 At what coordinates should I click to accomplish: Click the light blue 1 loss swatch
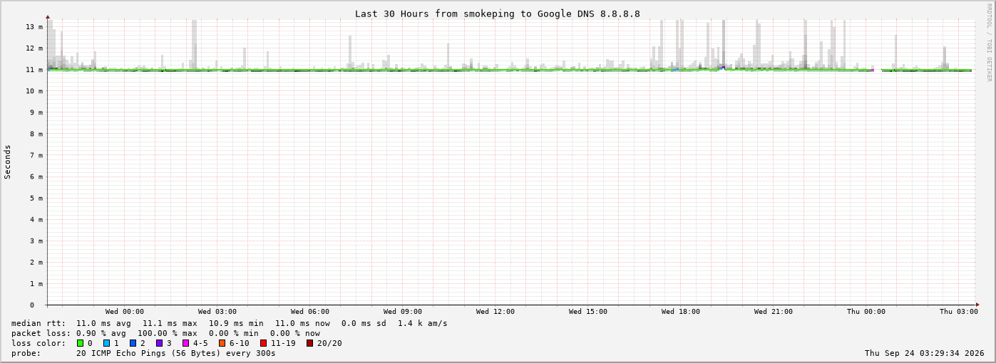coord(107,343)
